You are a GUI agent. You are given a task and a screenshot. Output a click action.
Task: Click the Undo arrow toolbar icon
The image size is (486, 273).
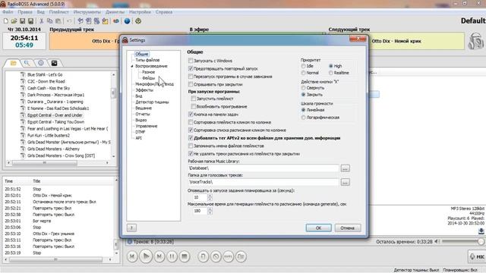pyautogui.click(x=69, y=21)
